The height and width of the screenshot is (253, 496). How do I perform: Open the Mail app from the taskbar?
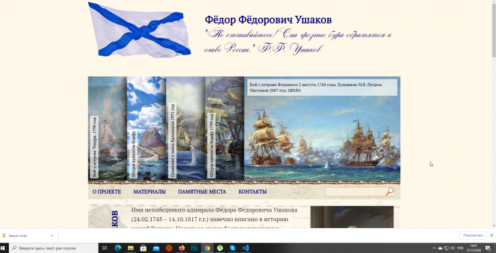[x=156, y=248]
